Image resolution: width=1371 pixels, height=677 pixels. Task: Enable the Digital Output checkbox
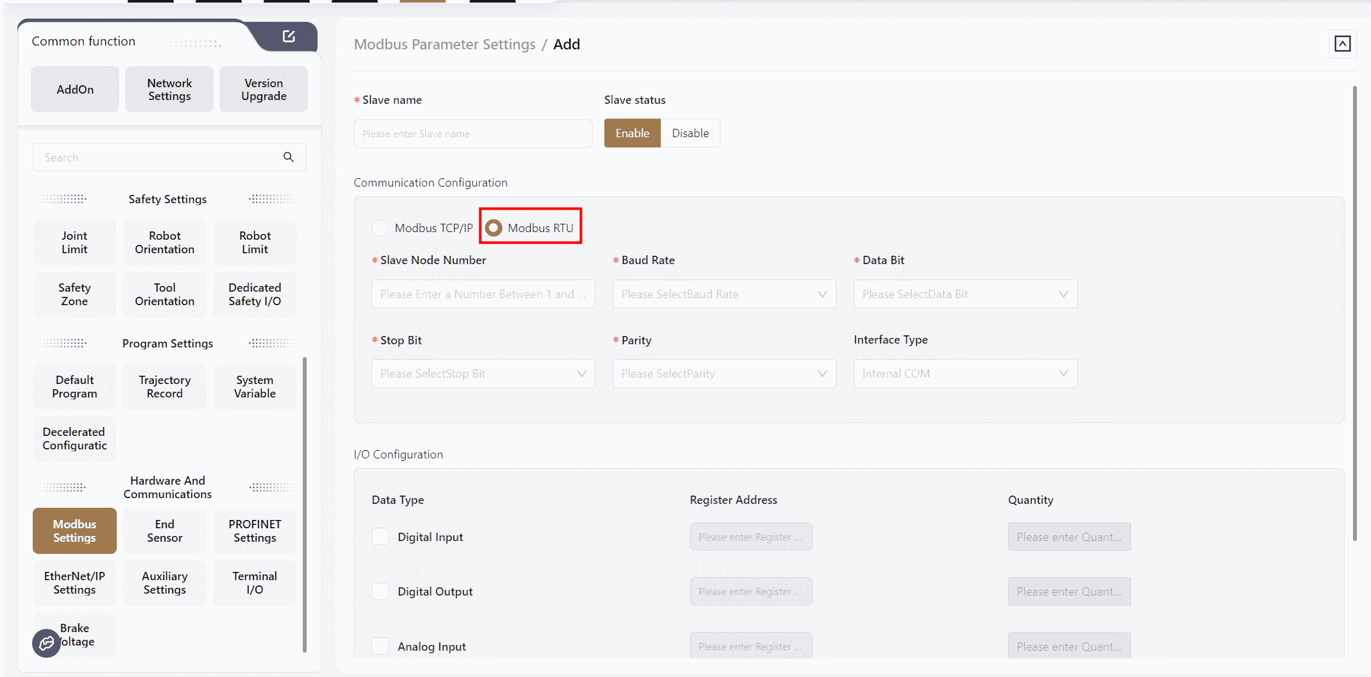click(380, 591)
